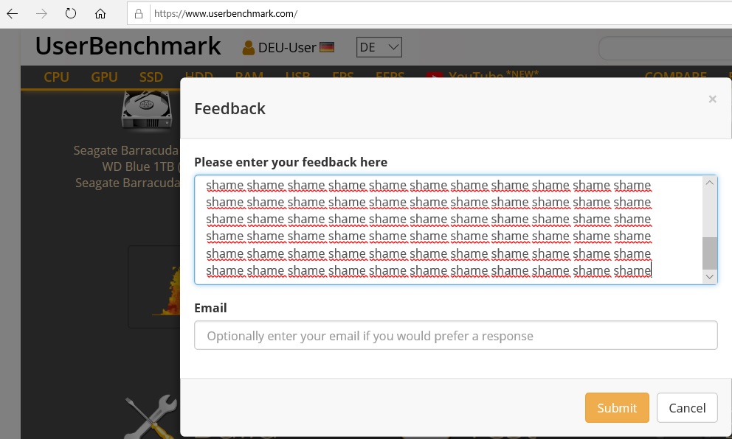Click the padlock icon in the address bar
The image size is (732, 439).
(x=137, y=13)
